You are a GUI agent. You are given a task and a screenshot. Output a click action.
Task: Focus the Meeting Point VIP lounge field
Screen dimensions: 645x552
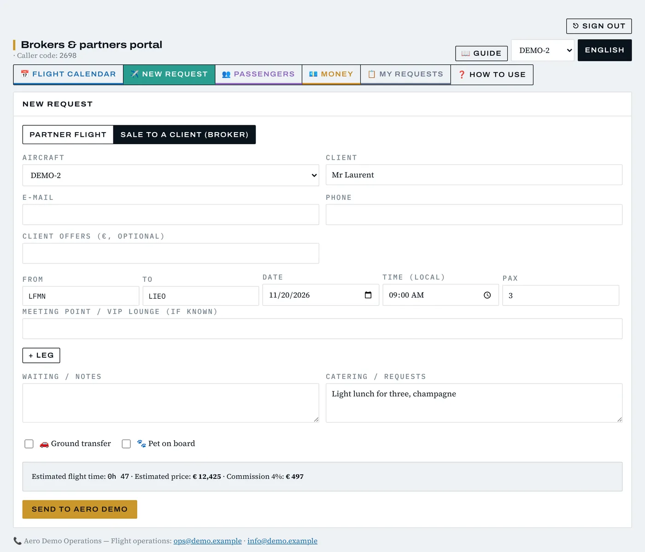(322, 329)
